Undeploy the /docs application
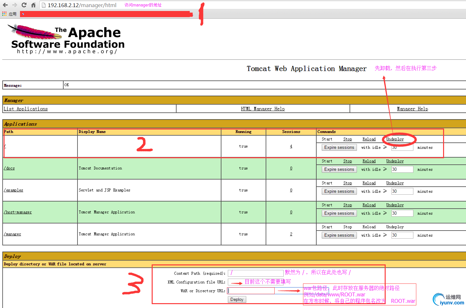Viewport: 466px width, 308px height. [x=395, y=161]
